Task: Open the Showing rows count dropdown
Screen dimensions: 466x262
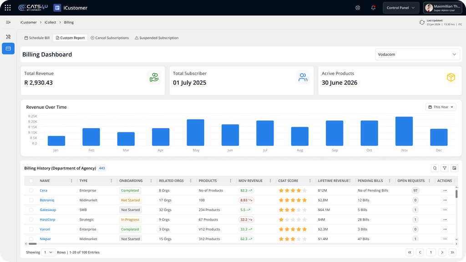Action: click(48, 252)
